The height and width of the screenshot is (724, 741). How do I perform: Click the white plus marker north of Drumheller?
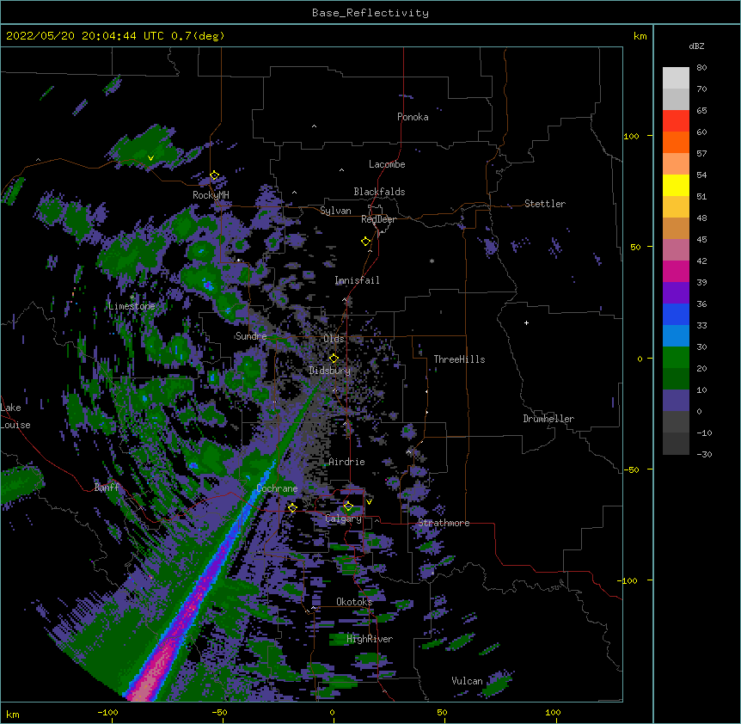[x=526, y=322]
